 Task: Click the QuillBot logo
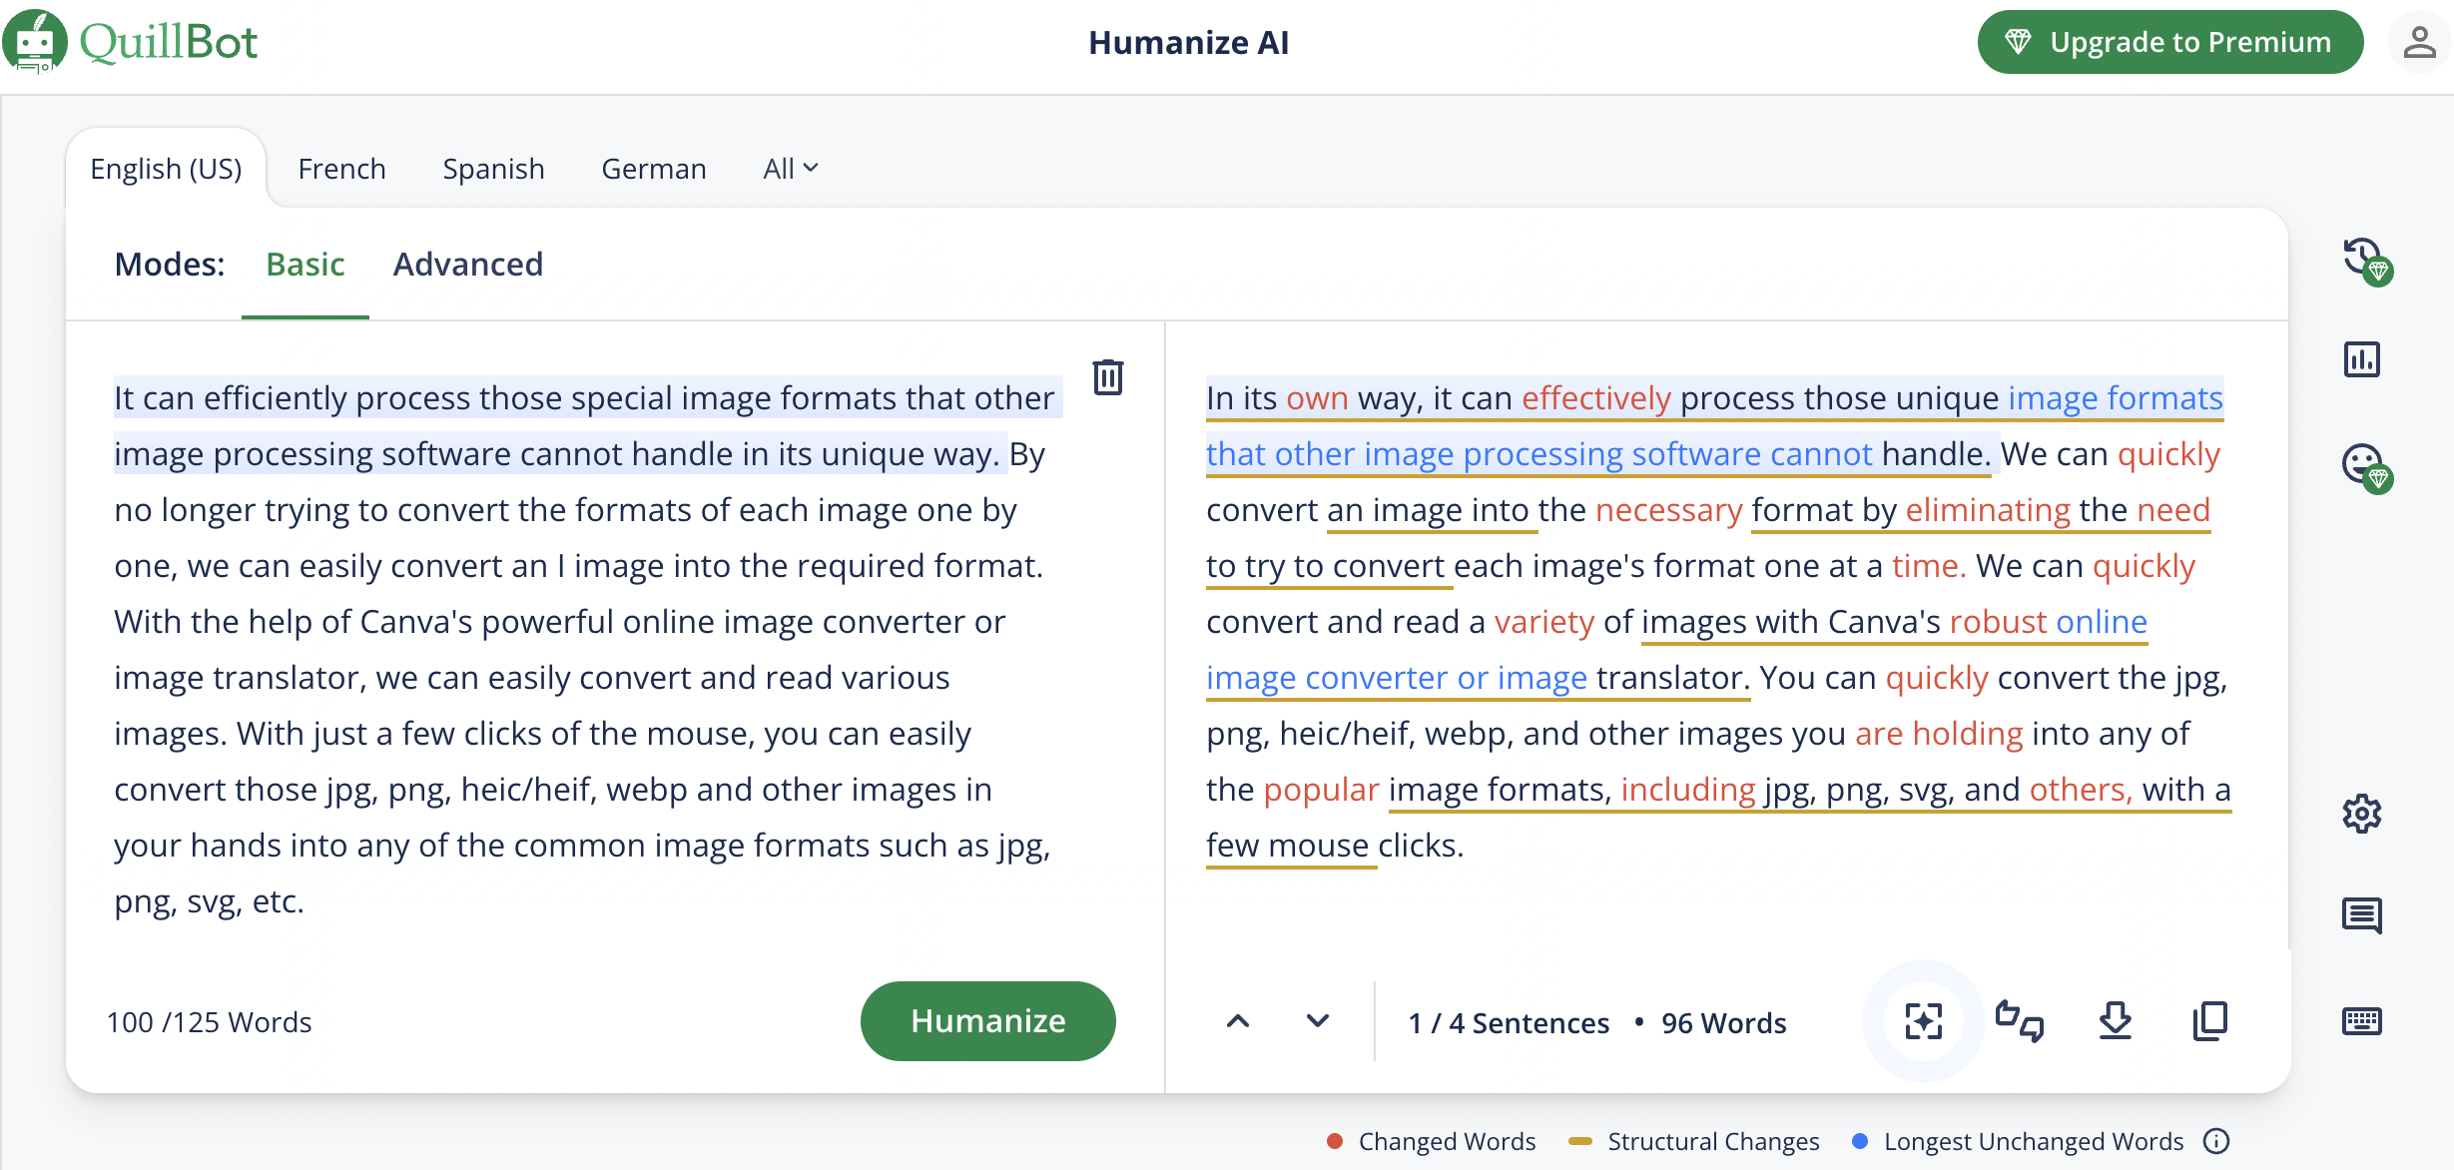[x=131, y=42]
